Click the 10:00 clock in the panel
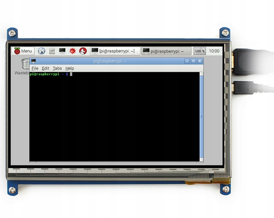Viewport: 274px width, 218px height. pos(214,51)
